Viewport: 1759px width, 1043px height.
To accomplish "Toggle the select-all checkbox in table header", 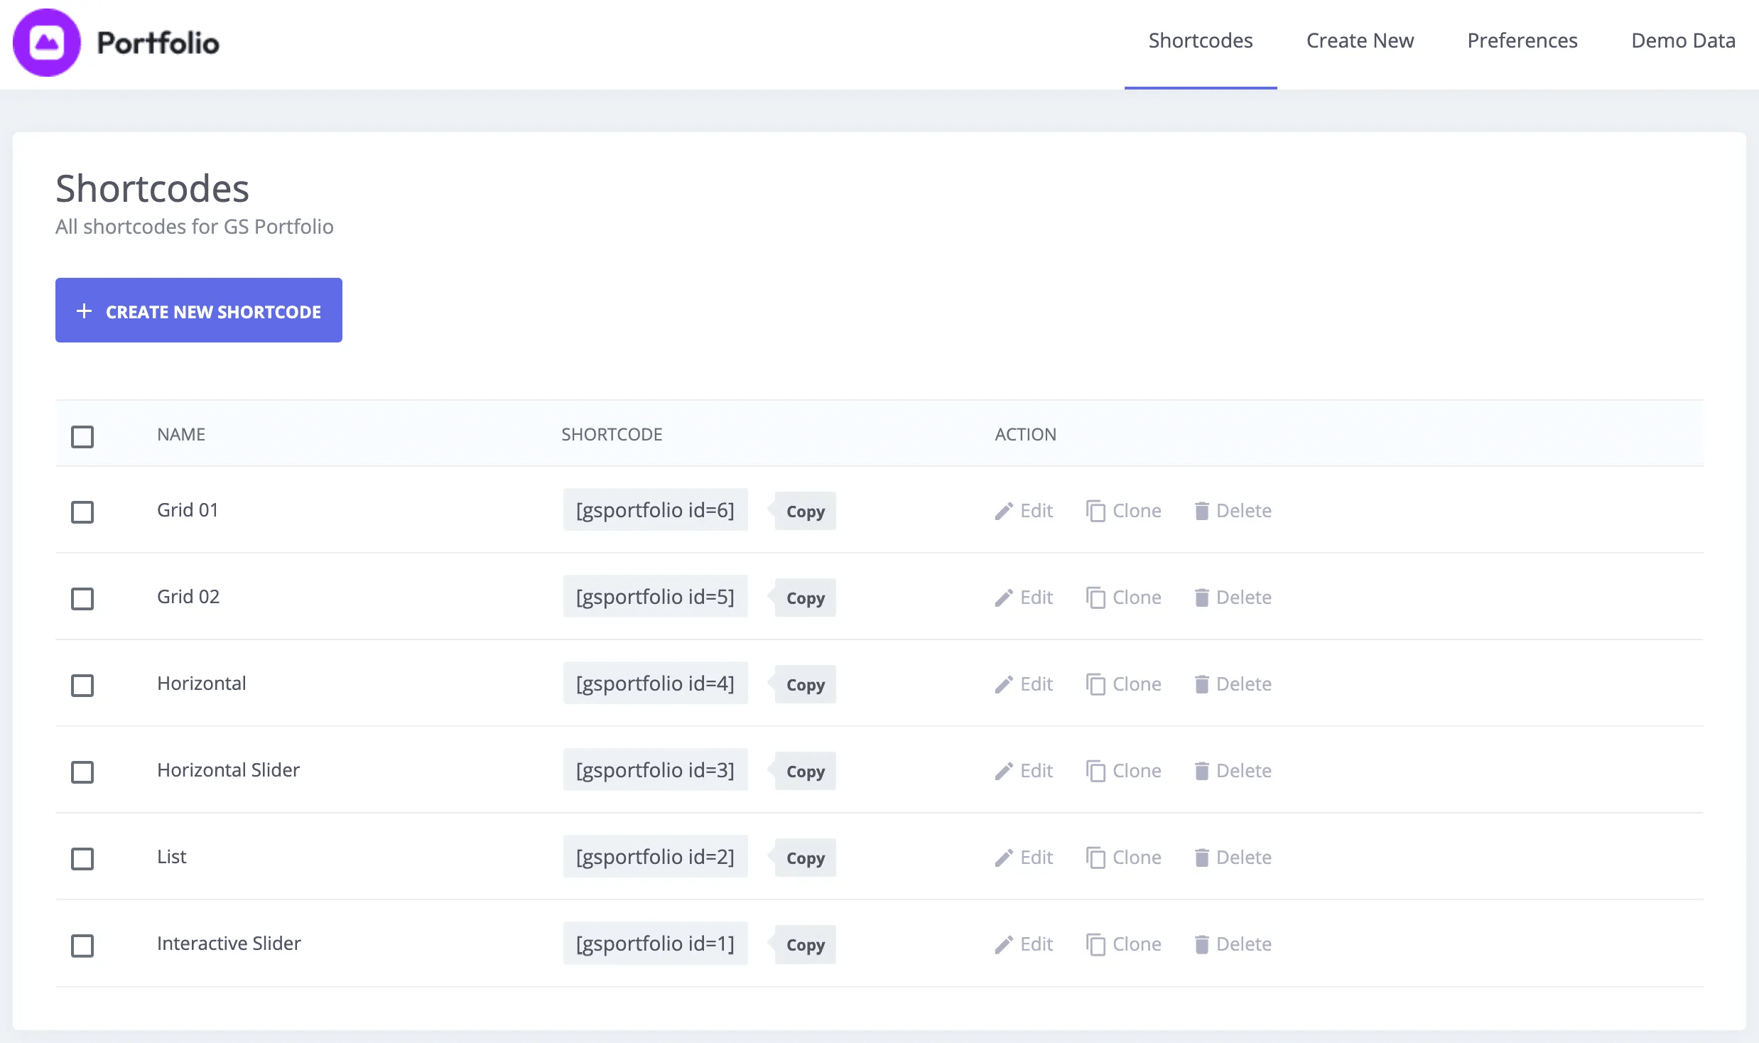I will [x=82, y=436].
